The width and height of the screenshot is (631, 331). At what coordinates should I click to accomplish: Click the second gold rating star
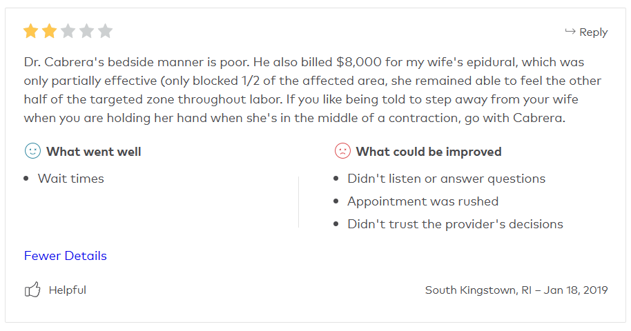50,31
